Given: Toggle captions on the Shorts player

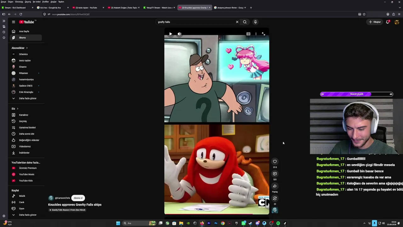Looking at the screenshot, I should tap(248, 34).
